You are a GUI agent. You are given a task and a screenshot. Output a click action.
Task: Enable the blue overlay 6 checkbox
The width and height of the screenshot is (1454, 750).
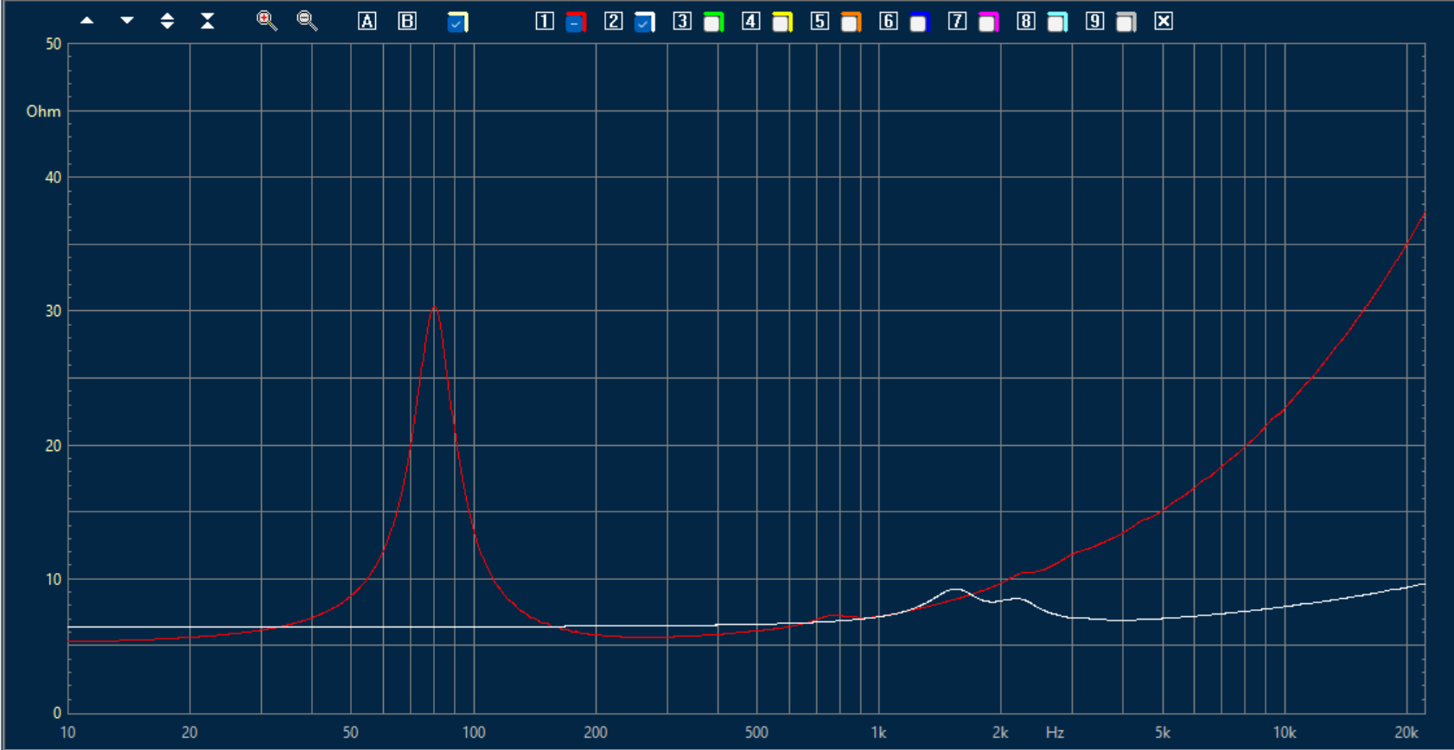tap(919, 22)
